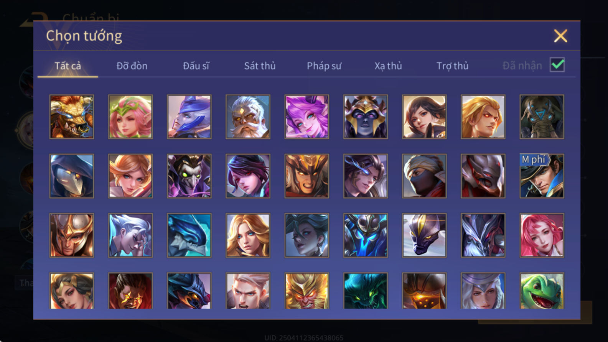Open the 'Trợ thủ' tab

pos(452,66)
